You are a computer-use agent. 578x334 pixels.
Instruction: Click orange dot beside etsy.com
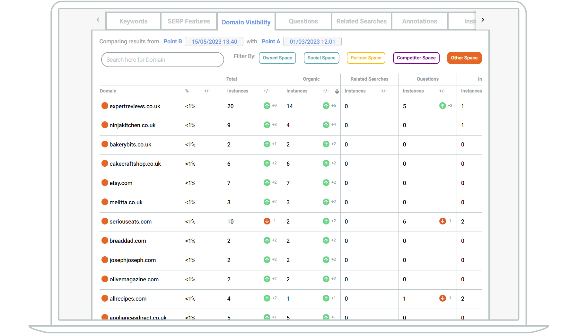coord(105,182)
